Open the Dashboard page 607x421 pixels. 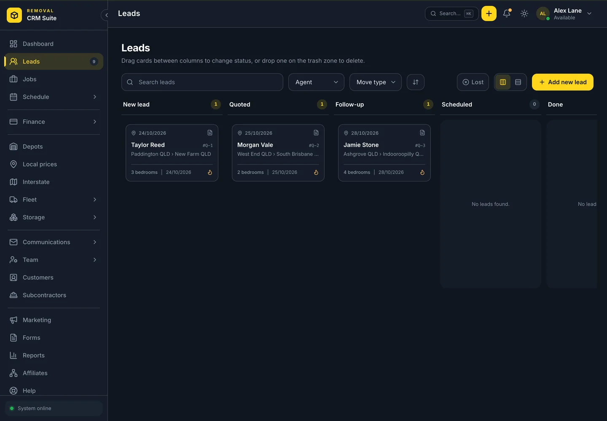[54, 44]
